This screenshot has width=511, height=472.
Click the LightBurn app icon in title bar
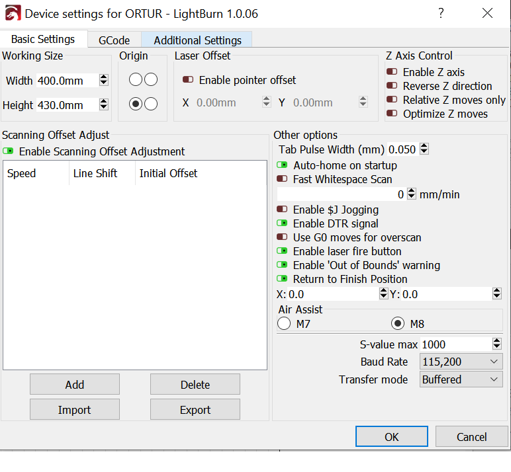coord(13,13)
